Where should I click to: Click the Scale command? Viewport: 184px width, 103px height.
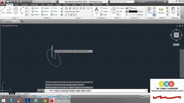(x=45, y=15)
